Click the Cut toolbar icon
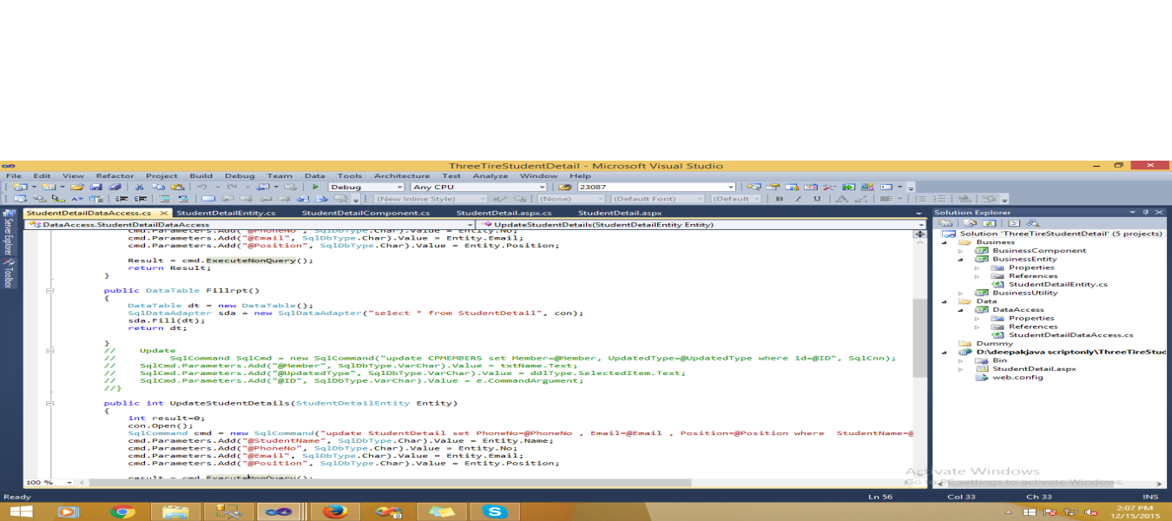Screen dimensions: 1172x521 point(139,187)
